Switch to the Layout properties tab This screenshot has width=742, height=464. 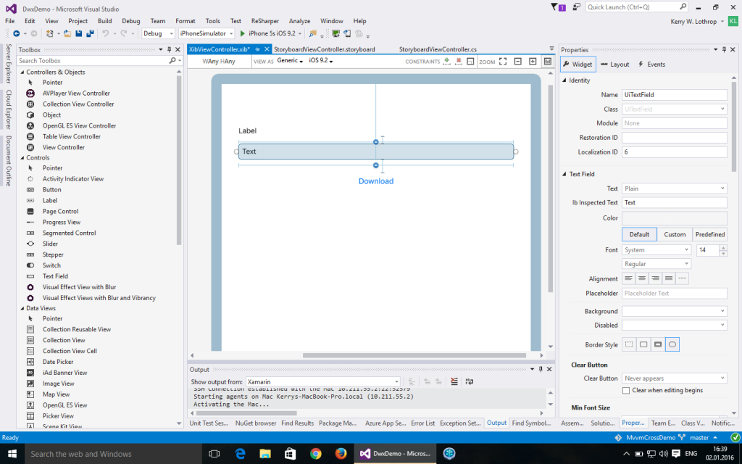614,65
